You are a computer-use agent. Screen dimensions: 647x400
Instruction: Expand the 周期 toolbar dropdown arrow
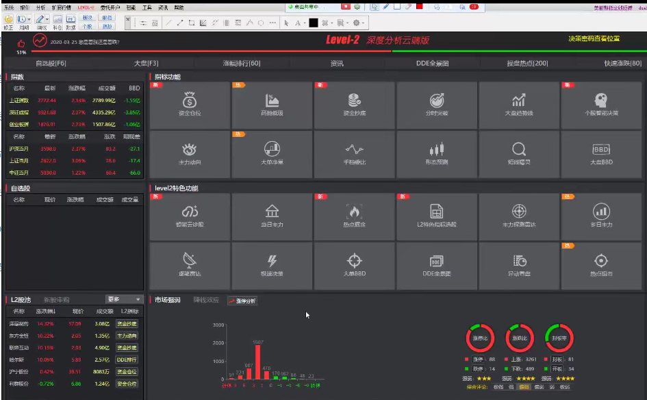coord(29,19)
